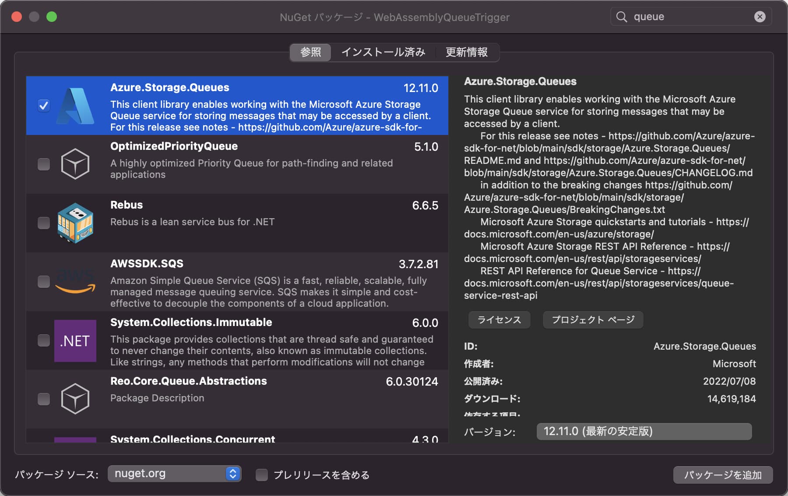The image size is (788, 496).
Task: Click the published date 2022/07/08
Action: tap(729, 381)
